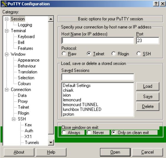Pick Only on clean exit option
Image resolution: width=166 pixels, height=158 pixels.
click(114, 132)
